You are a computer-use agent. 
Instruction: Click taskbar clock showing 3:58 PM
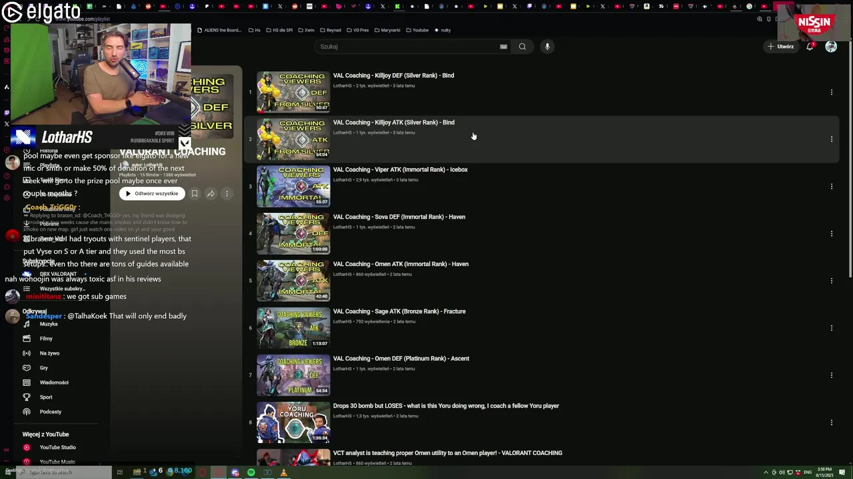pos(824,472)
